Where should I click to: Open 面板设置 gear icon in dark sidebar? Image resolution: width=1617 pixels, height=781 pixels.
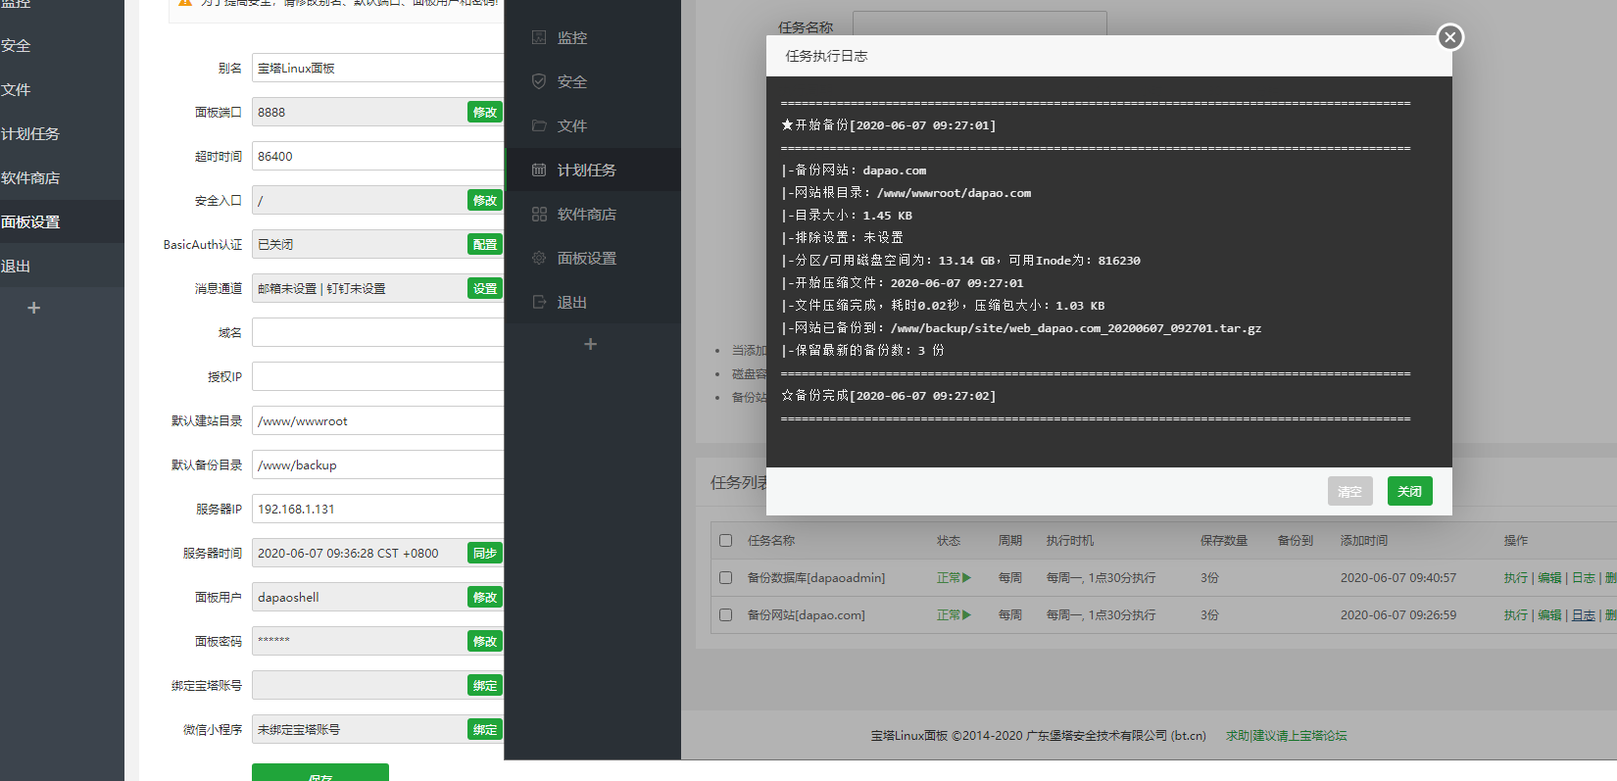[x=539, y=258]
